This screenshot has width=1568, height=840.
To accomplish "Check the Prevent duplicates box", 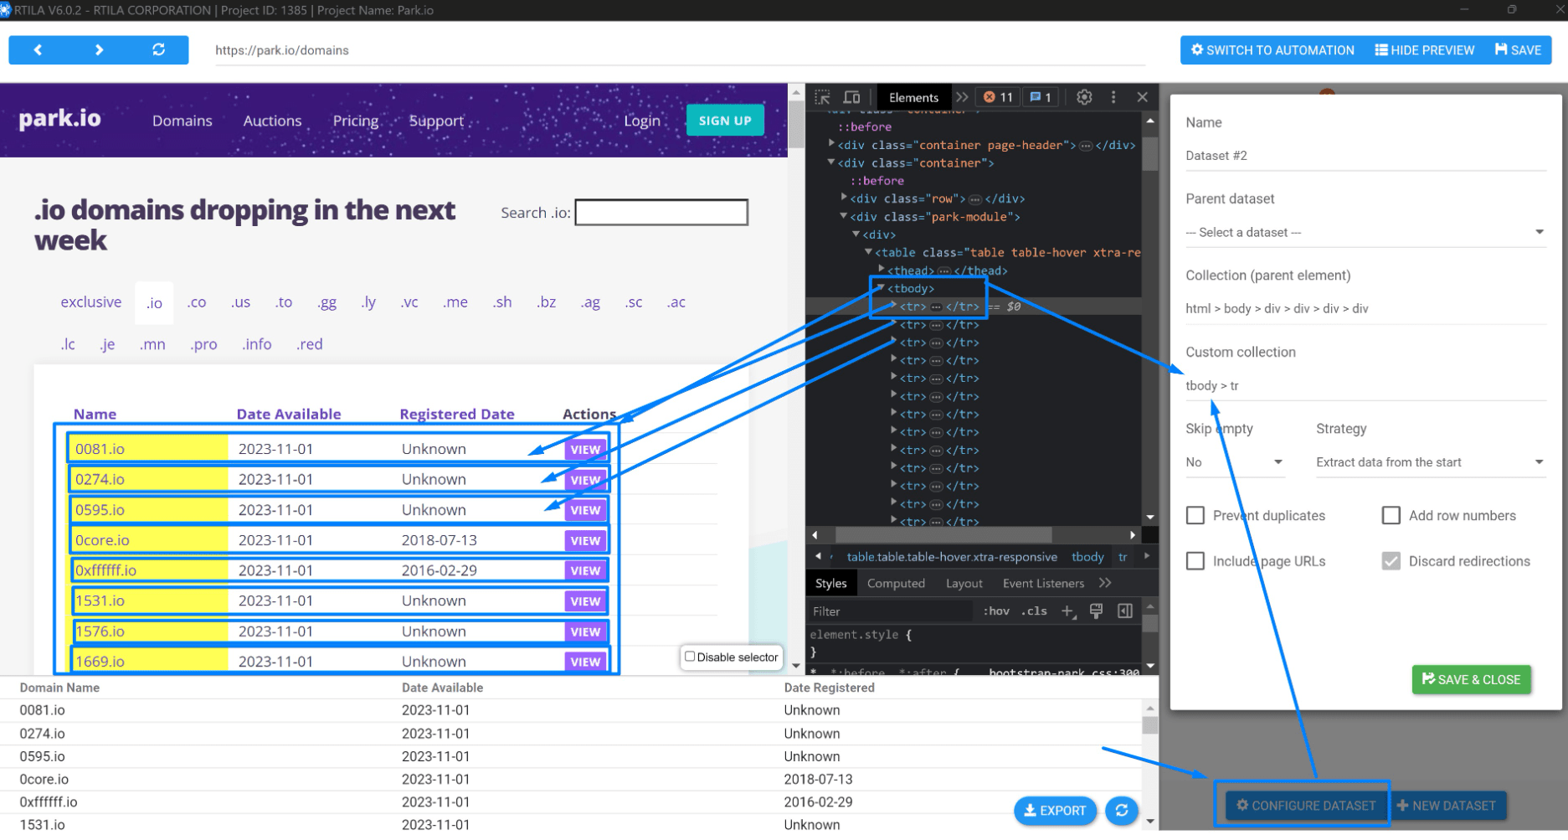I will point(1195,516).
